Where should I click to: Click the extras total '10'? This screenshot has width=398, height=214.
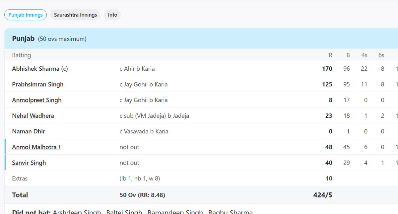[329, 178]
